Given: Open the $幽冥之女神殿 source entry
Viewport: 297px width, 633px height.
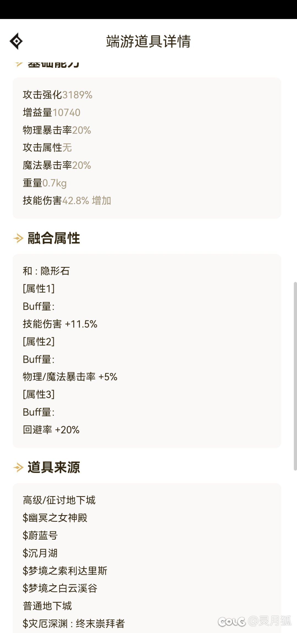Looking at the screenshot, I should 55,518.
